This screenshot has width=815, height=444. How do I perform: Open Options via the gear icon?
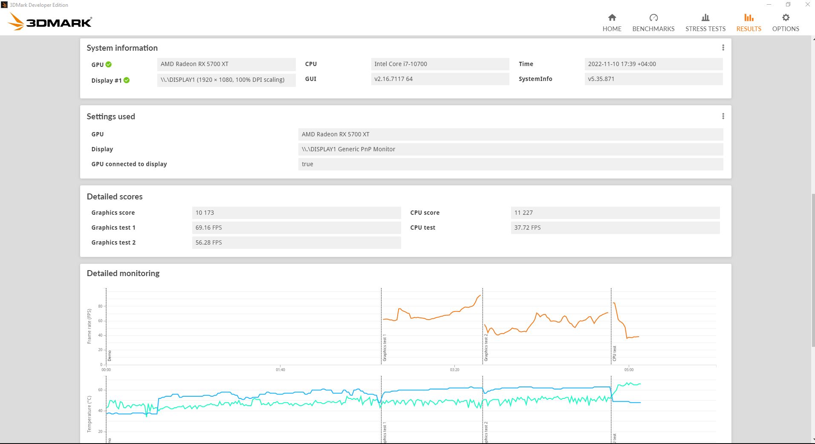click(x=786, y=17)
